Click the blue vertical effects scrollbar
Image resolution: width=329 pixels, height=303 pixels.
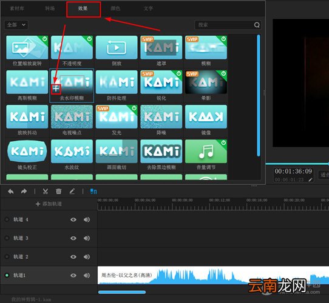(259, 96)
